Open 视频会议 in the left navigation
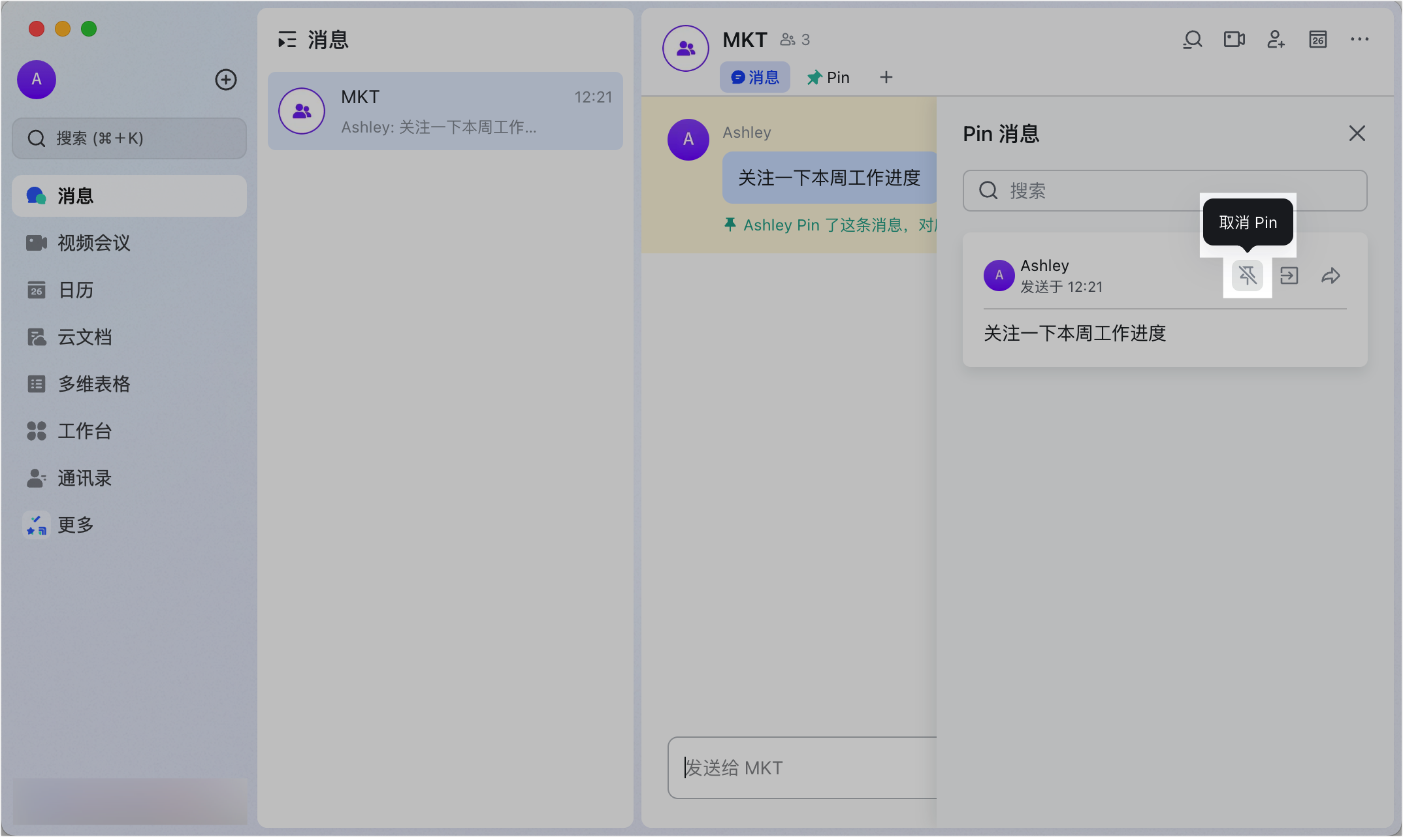This screenshot has width=1403, height=837. coord(129,243)
